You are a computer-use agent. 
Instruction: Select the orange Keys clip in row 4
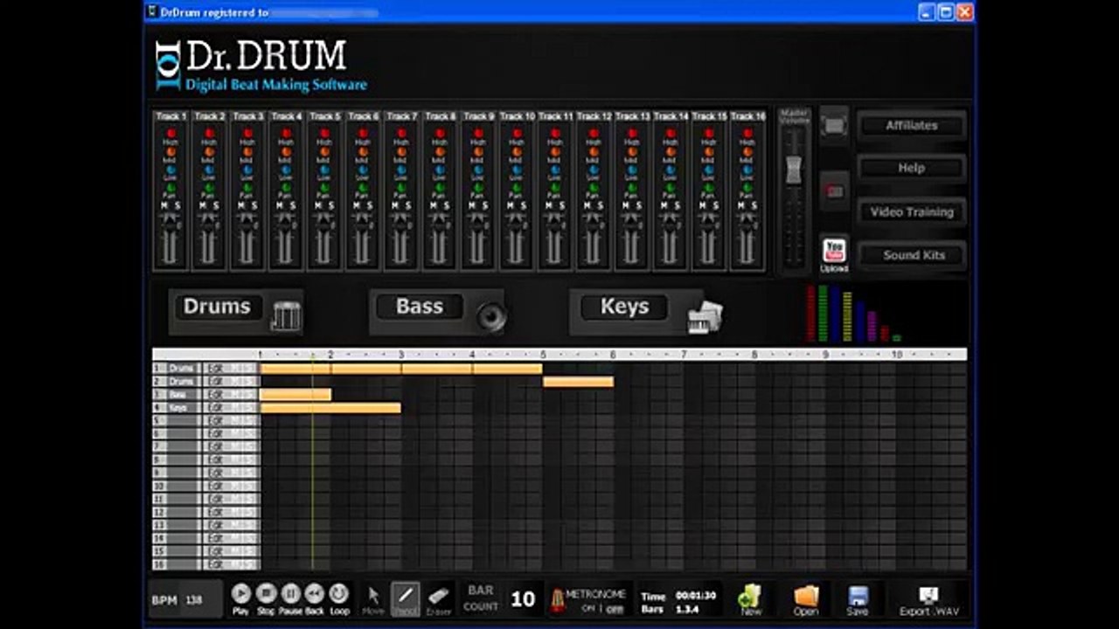coord(330,408)
